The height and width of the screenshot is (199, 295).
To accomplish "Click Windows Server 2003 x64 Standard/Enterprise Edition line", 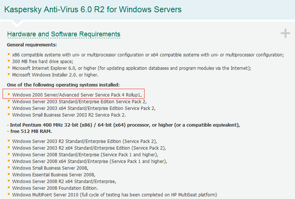I will [84, 108].
